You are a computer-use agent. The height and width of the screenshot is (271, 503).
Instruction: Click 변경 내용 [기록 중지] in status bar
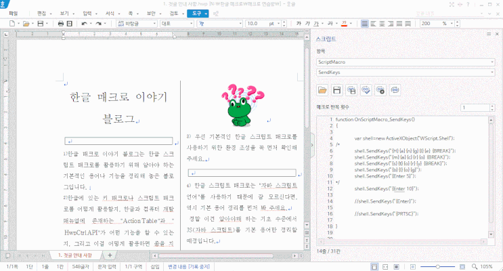189,266
